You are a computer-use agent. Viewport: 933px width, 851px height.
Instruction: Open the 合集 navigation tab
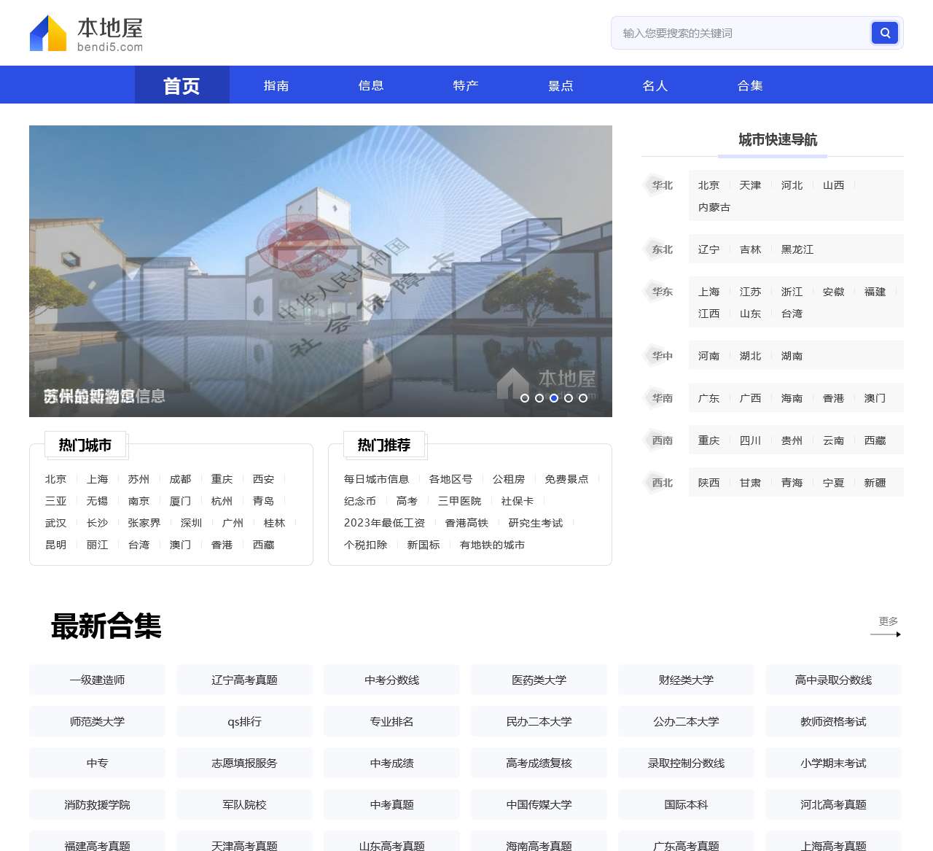point(750,85)
